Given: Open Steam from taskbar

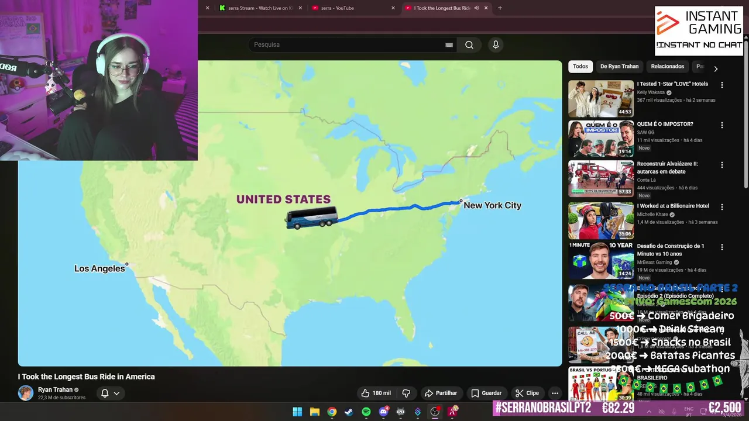Looking at the screenshot, I should 349,412.
